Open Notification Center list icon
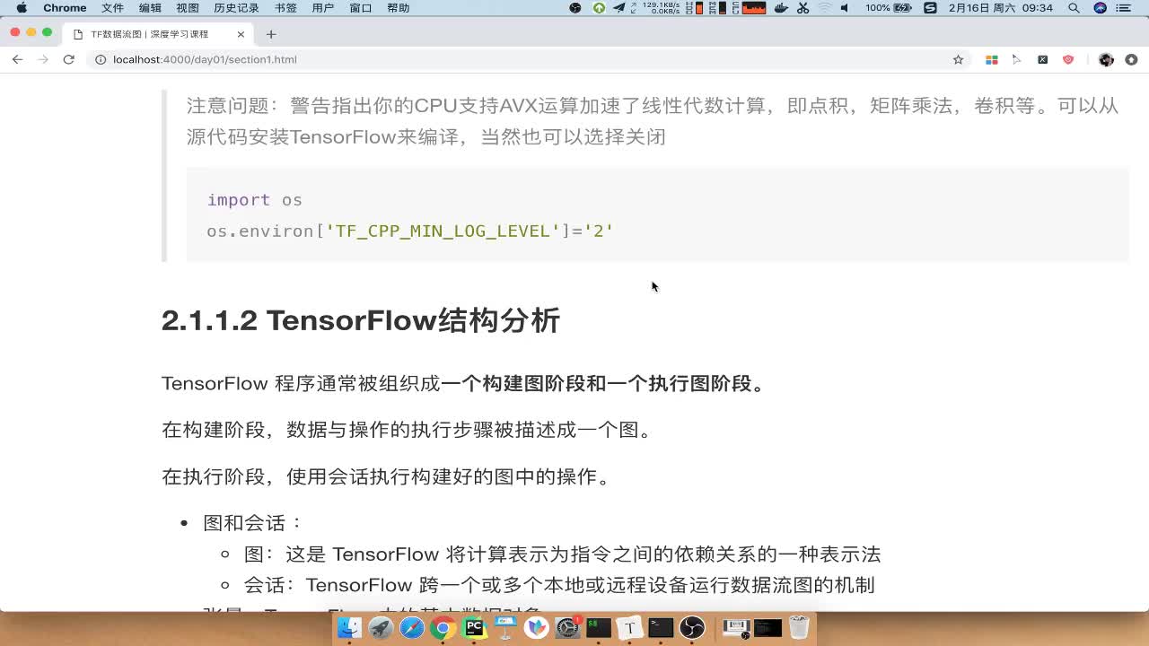This screenshot has width=1149, height=646. point(1124,8)
